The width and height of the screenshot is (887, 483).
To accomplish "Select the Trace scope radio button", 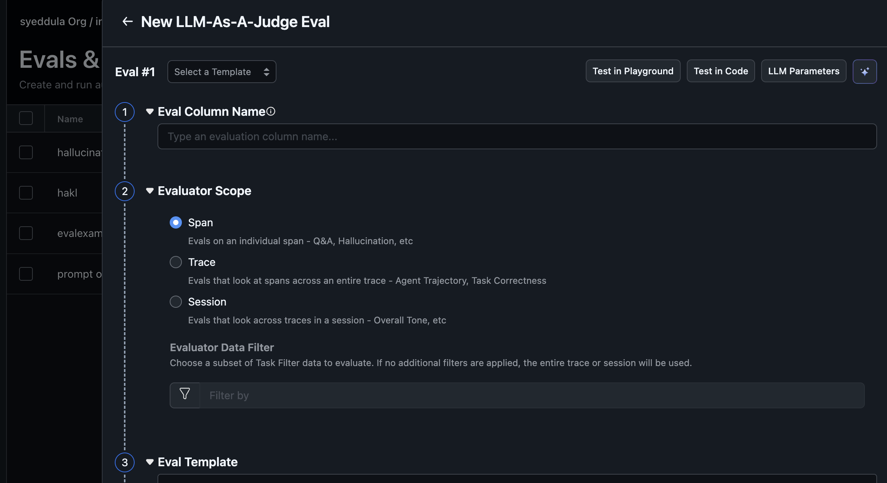I will pos(176,262).
